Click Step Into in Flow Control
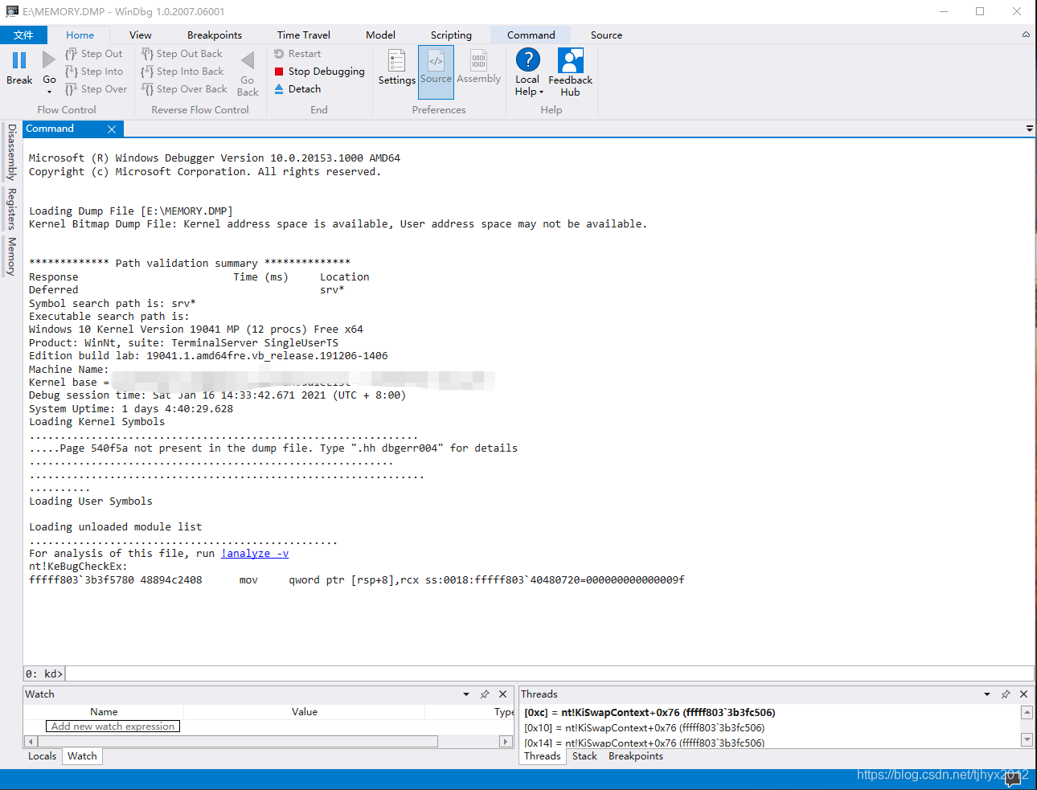The image size is (1037, 790). pos(94,72)
